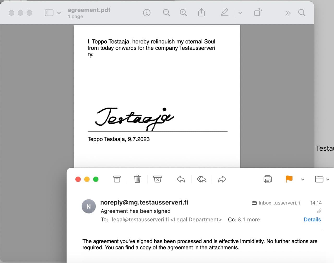The image size is (334, 263).
Task: Print the email message
Action: 268,179
